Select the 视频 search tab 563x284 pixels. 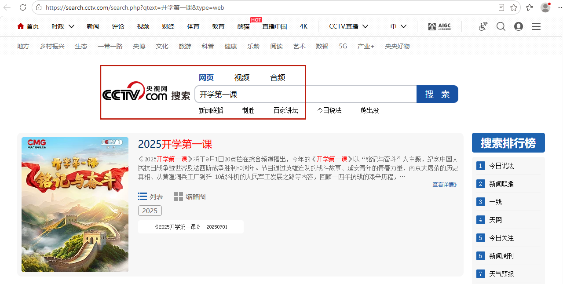[242, 77]
